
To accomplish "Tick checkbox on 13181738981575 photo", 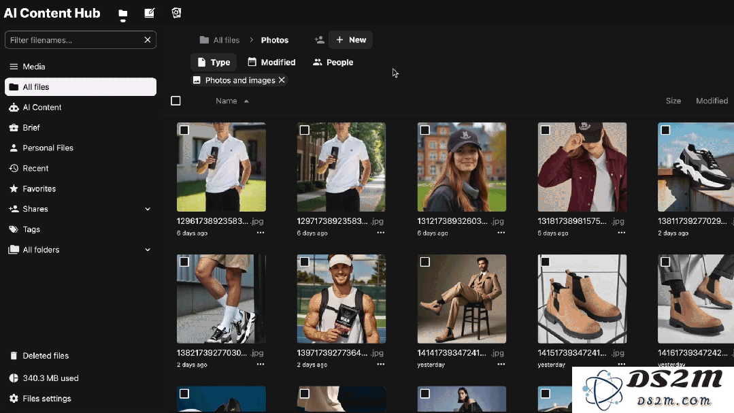I will 545,130.
